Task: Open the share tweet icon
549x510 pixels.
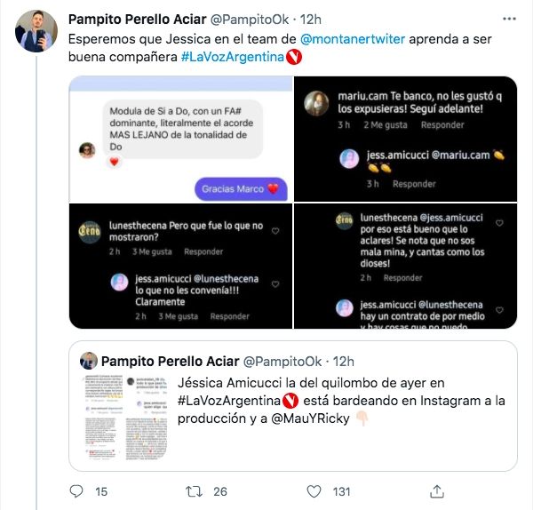Action: pos(437,491)
